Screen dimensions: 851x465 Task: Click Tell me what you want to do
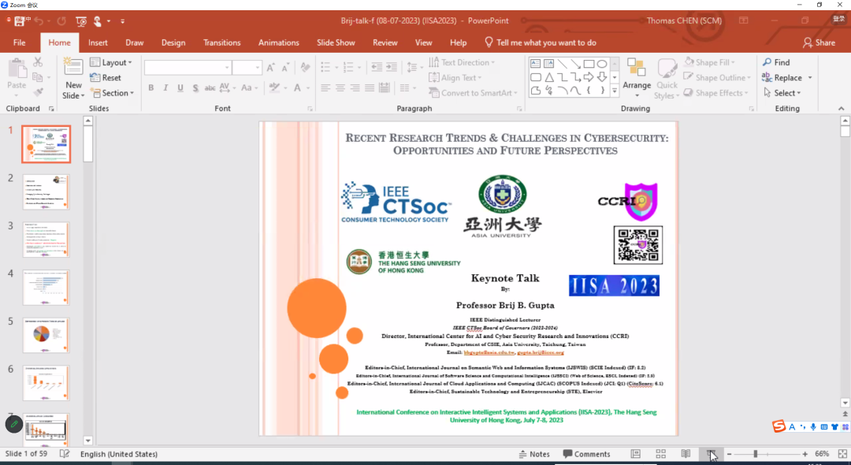[x=540, y=43]
